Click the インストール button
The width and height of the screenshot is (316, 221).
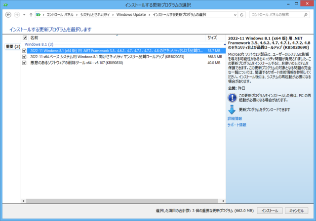pos(270,211)
